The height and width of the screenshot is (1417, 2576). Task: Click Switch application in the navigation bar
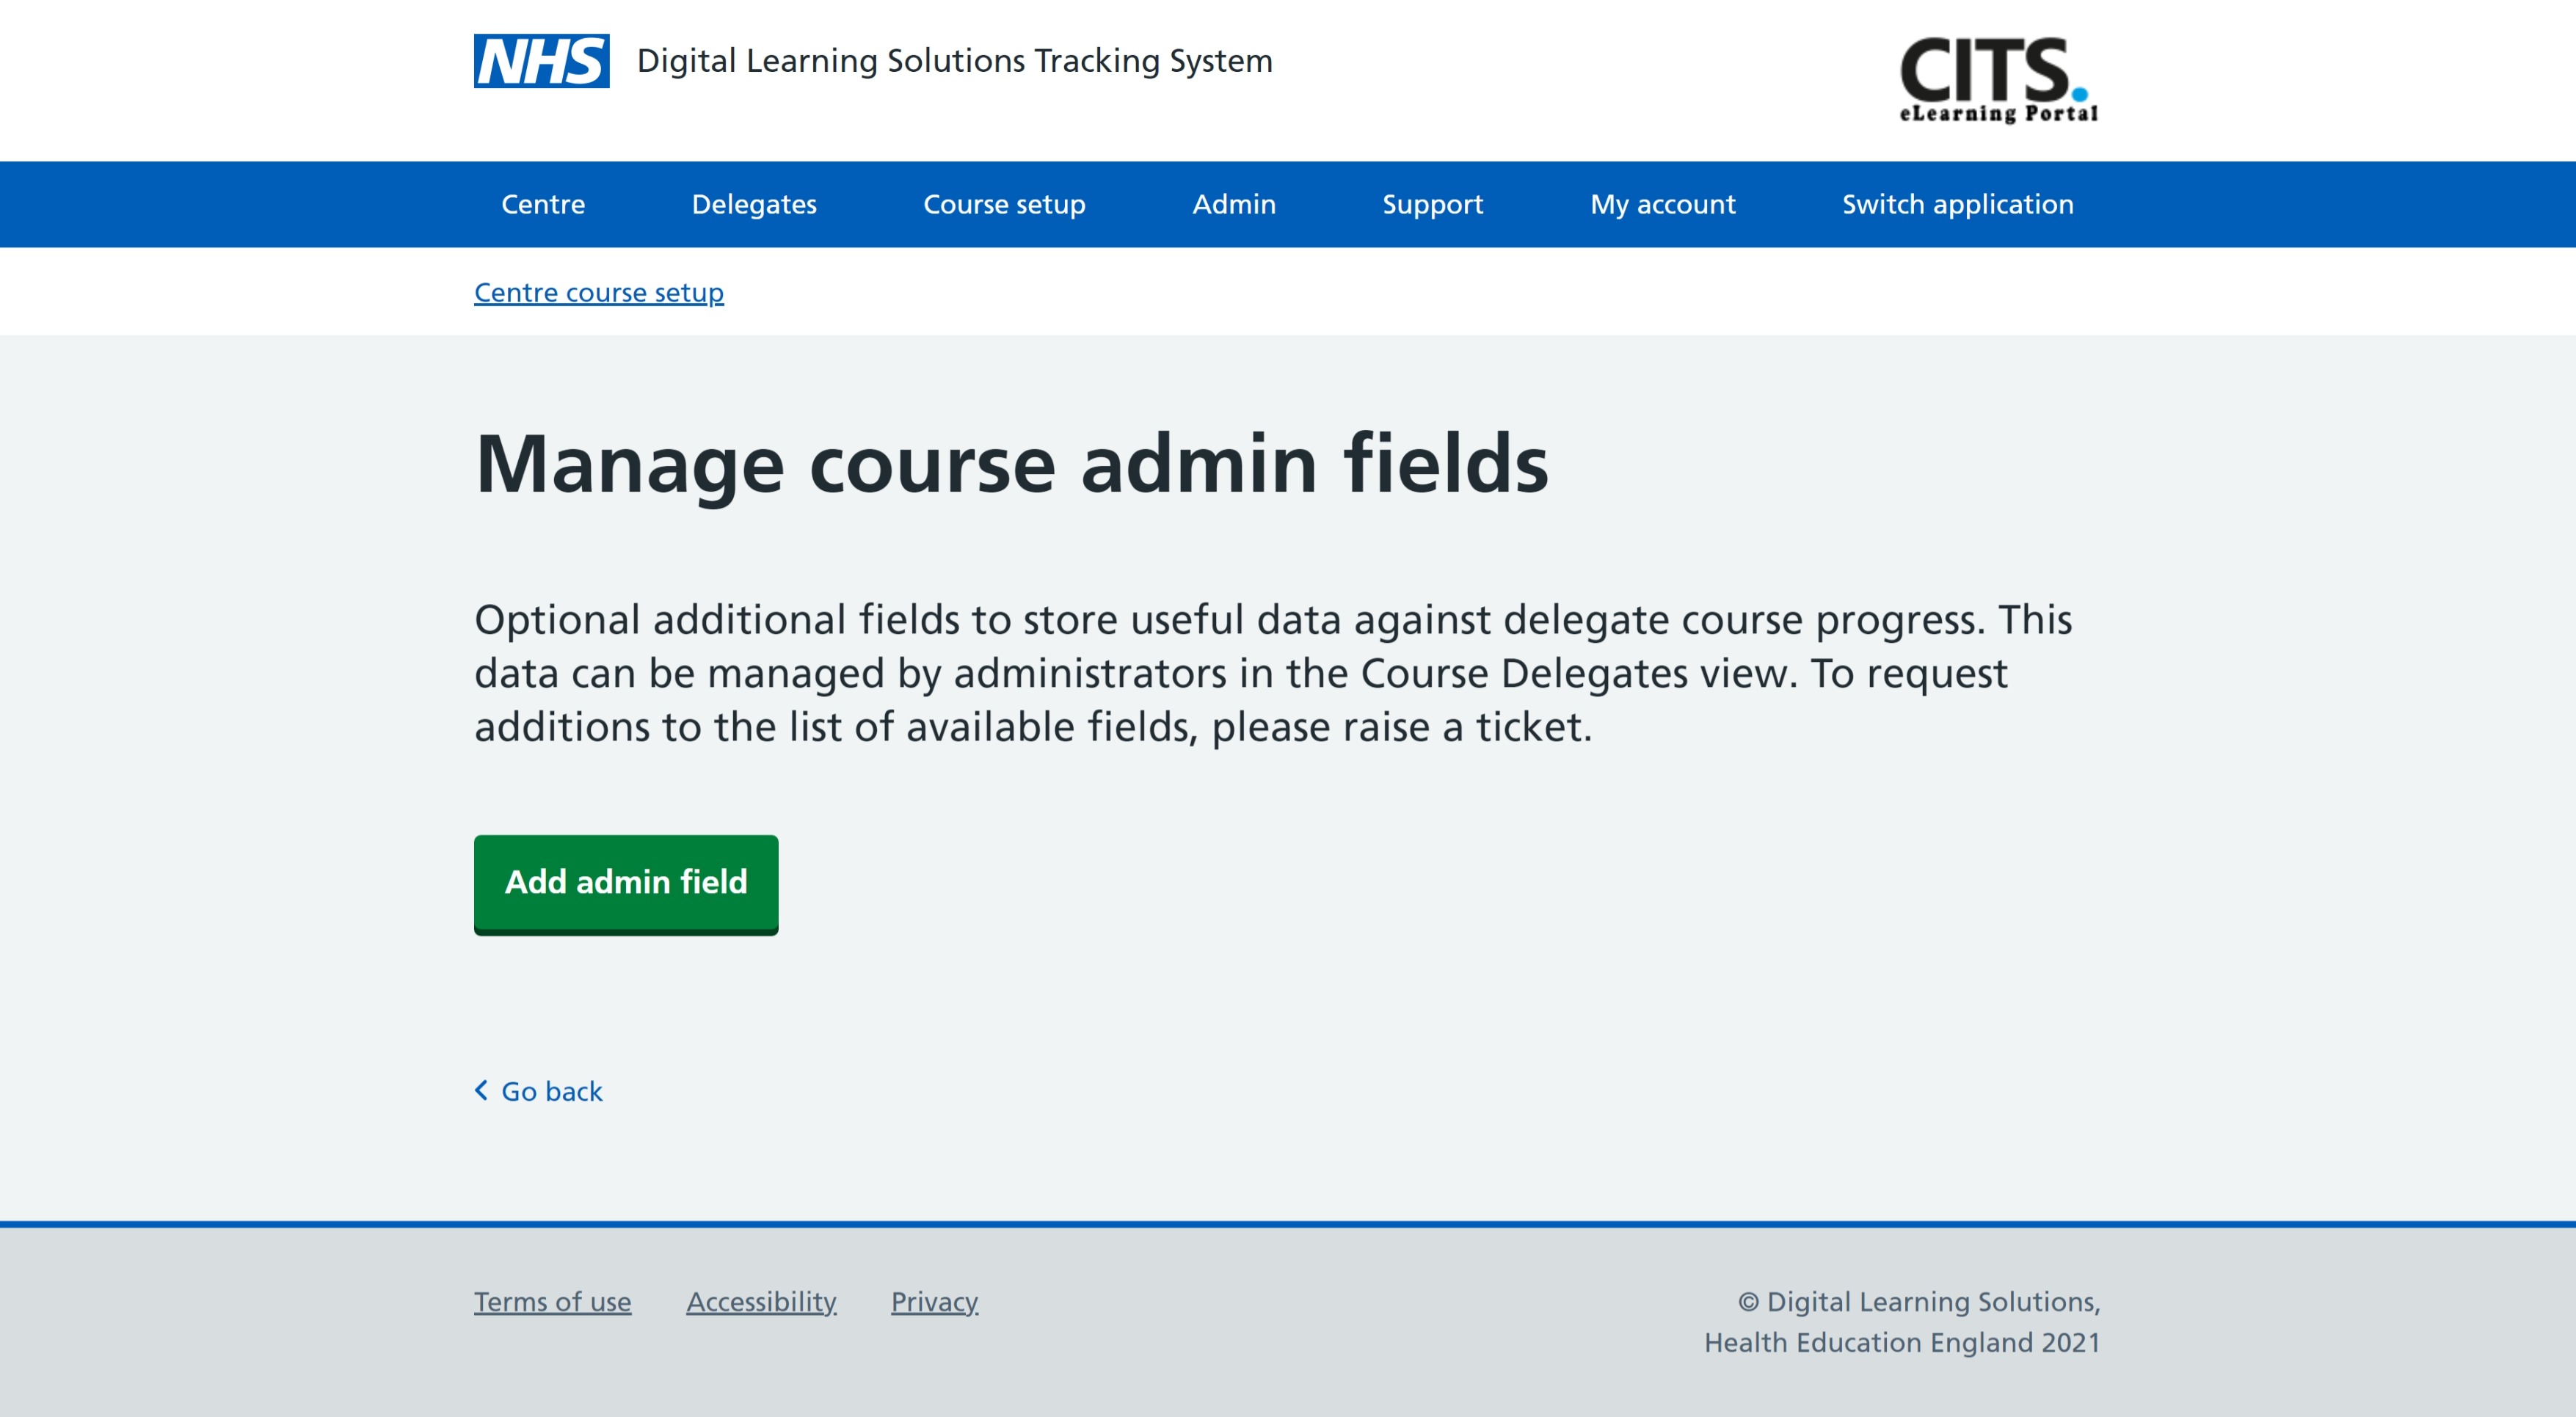[1957, 204]
